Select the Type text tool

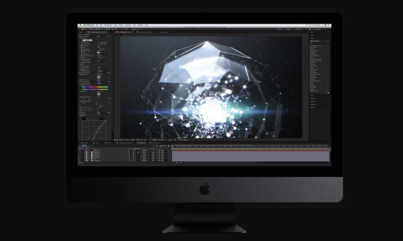101,29
